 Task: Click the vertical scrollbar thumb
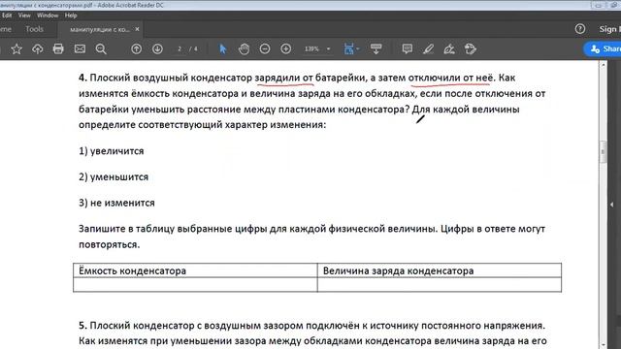604,151
